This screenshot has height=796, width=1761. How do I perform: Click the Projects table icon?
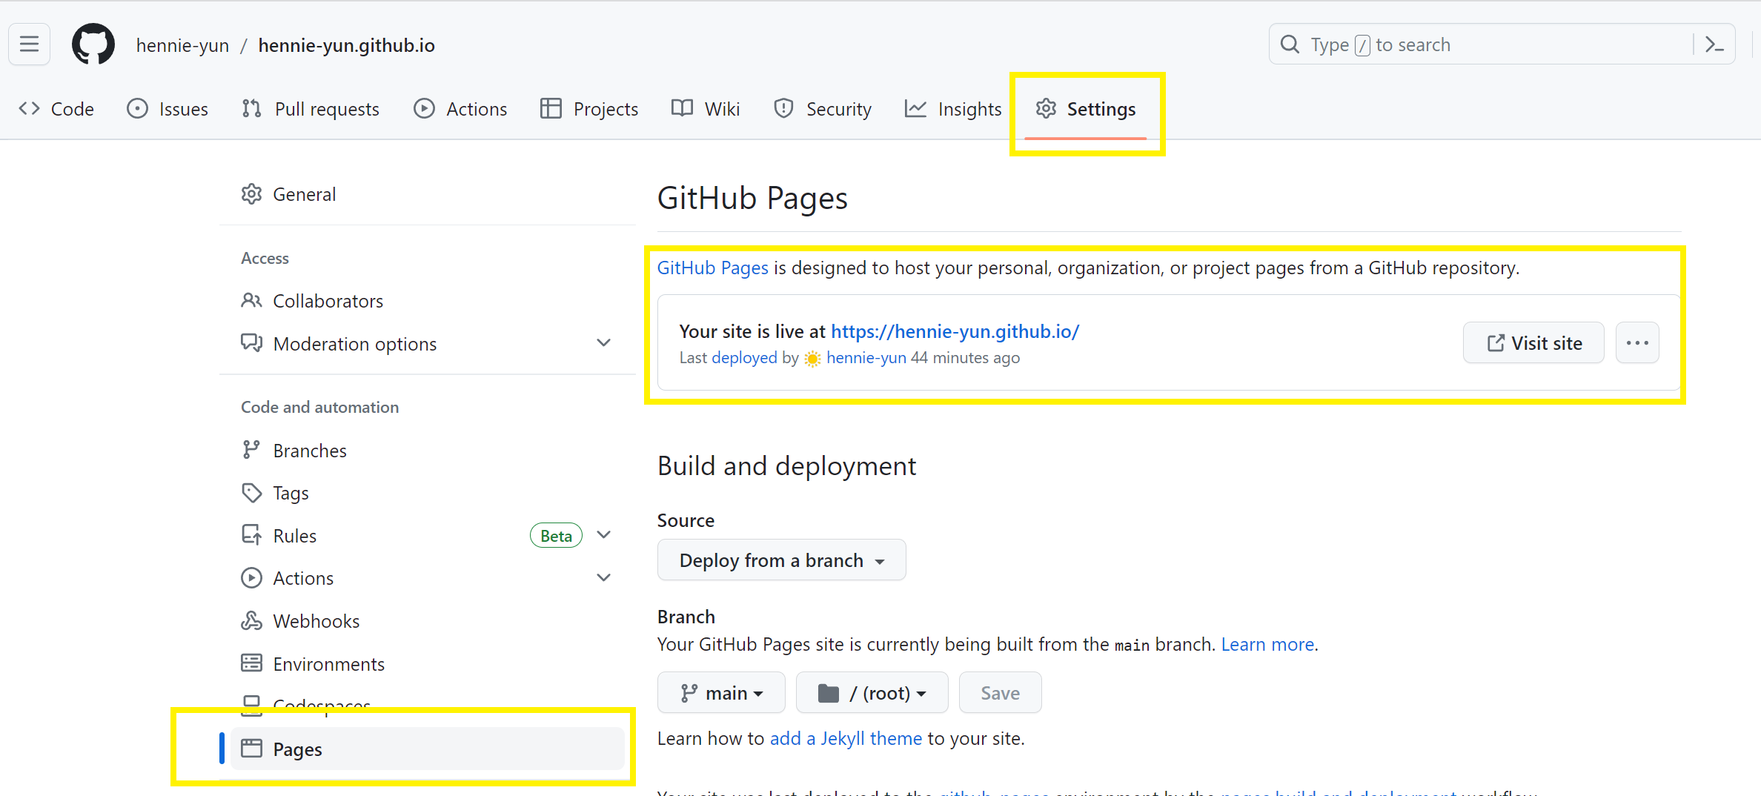pos(551,109)
